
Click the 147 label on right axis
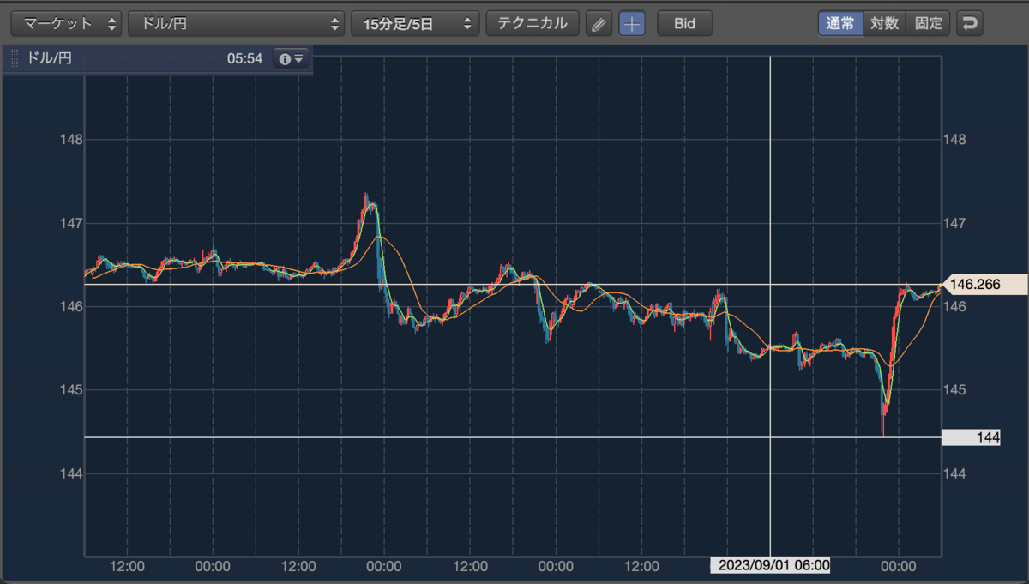pyautogui.click(x=954, y=223)
